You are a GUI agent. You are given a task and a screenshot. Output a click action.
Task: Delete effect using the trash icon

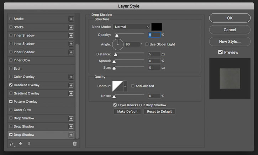(75, 144)
